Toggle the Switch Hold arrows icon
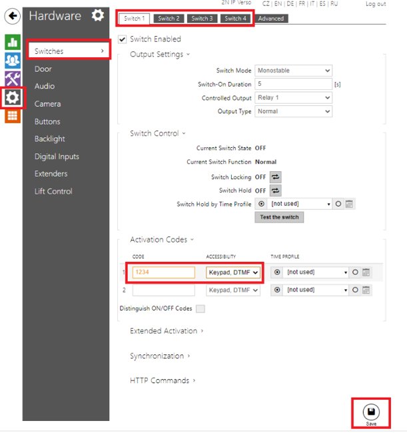This screenshot has height=433, width=407. pyautogui.click(x=275, y=191)
